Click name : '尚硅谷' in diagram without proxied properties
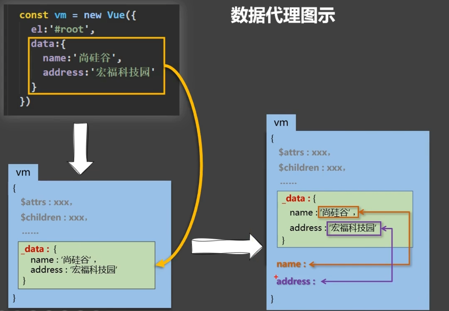449x311 pixels. 64,260
